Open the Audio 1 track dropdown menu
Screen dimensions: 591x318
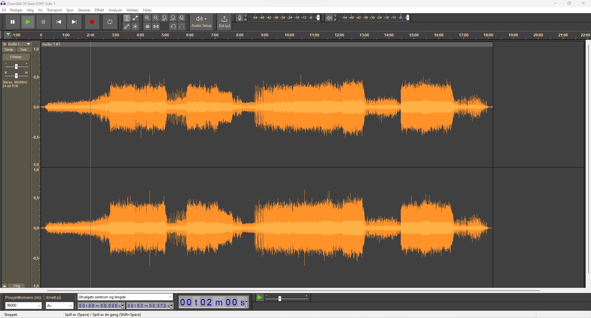(x=28, y=44)
